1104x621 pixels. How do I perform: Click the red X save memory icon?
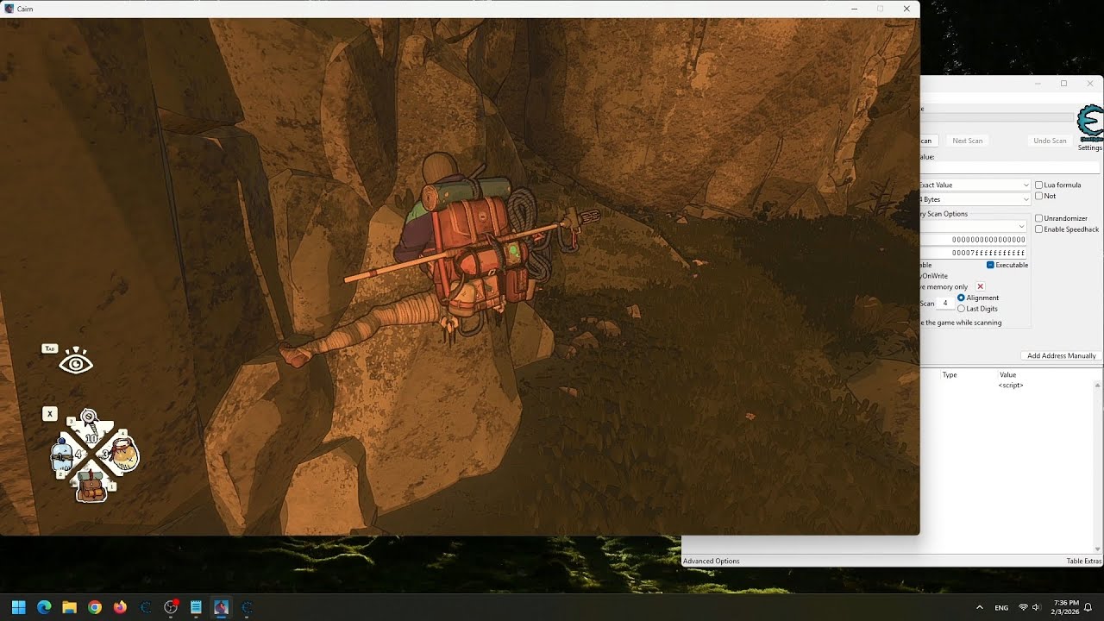(x=980, y=286)
